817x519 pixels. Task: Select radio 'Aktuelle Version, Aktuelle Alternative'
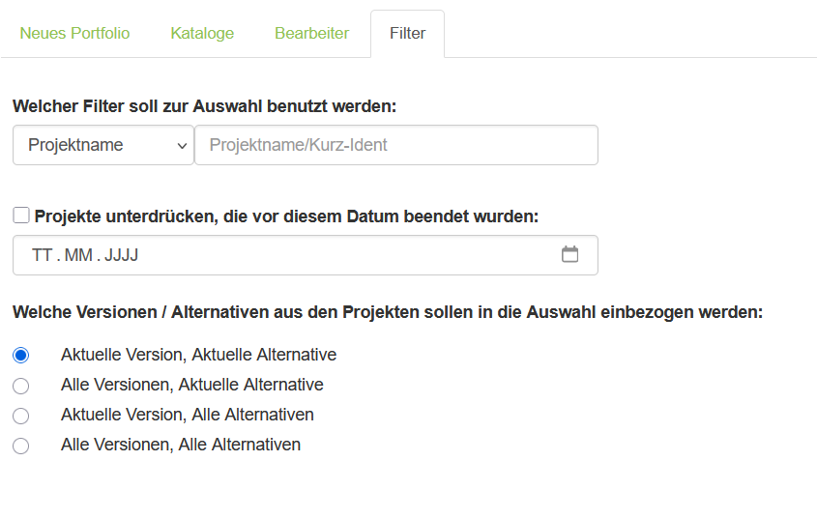pyautogui.click(x=20, y=355)
